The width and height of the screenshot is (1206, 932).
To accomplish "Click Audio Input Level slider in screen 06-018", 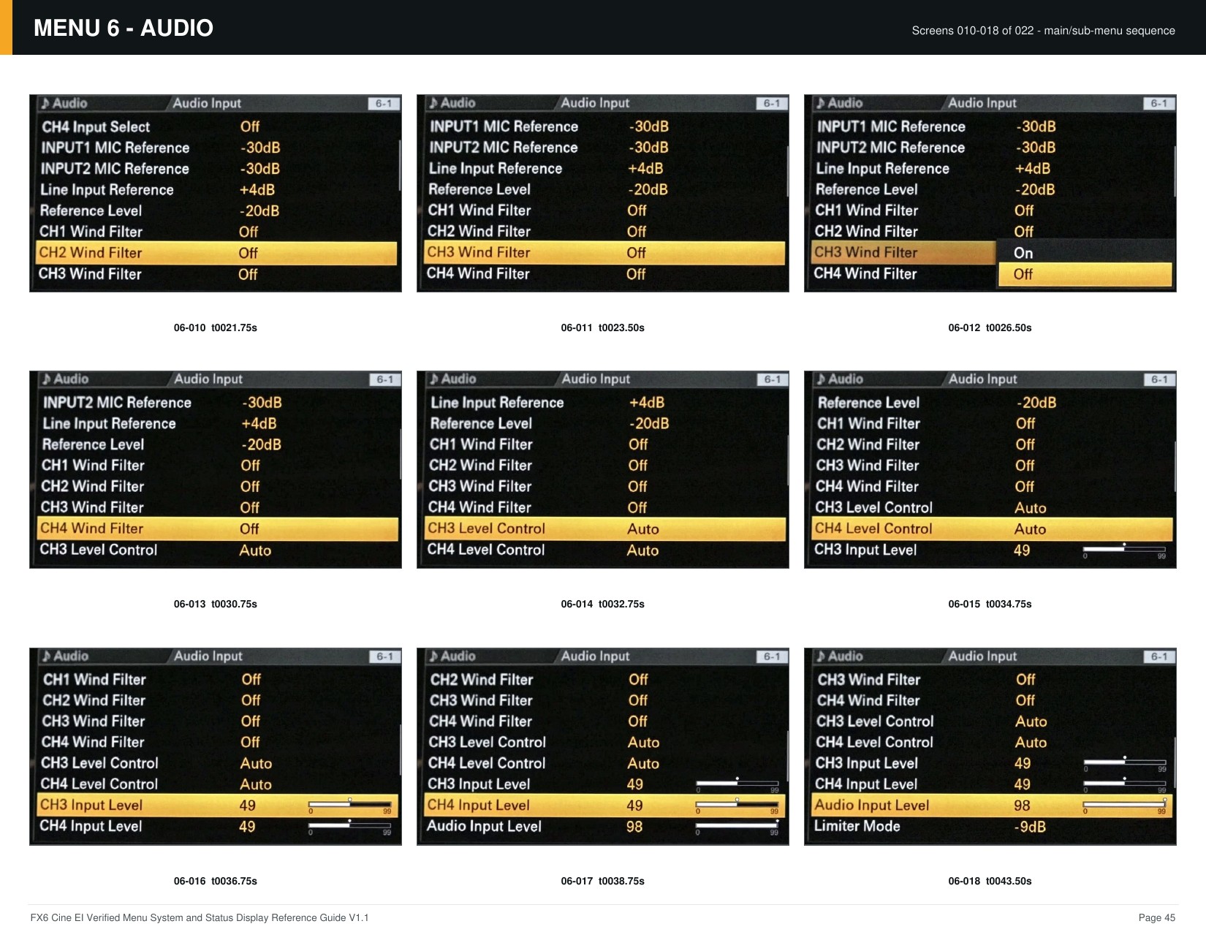I will click(x=1124, y=805).
